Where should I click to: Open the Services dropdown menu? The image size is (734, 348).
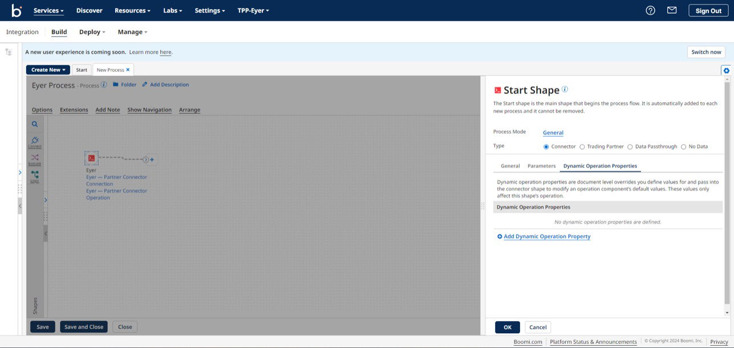[x=48, y=10]
